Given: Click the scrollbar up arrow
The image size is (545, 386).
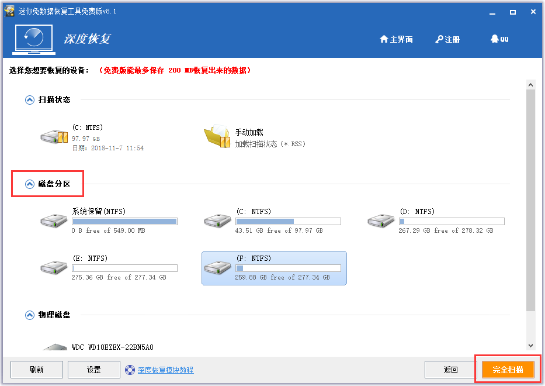Looking at the screenshot, I should [x=530, y=85].
